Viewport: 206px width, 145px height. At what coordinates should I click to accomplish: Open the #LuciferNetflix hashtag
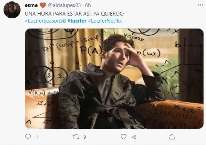pyautogui.click(x=105, y=21)
